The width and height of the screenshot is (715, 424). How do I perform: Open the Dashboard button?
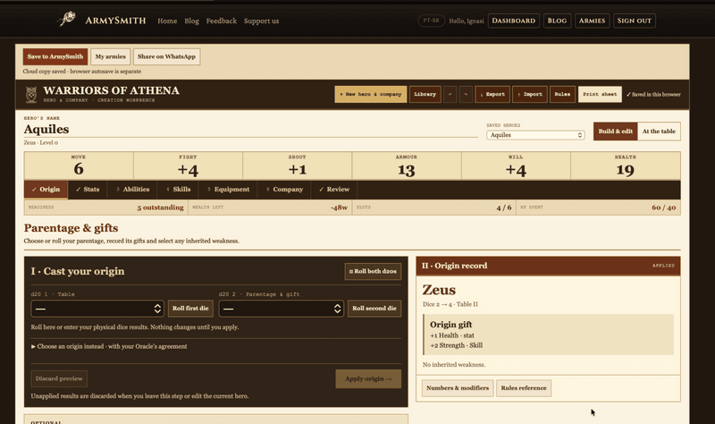513,21
